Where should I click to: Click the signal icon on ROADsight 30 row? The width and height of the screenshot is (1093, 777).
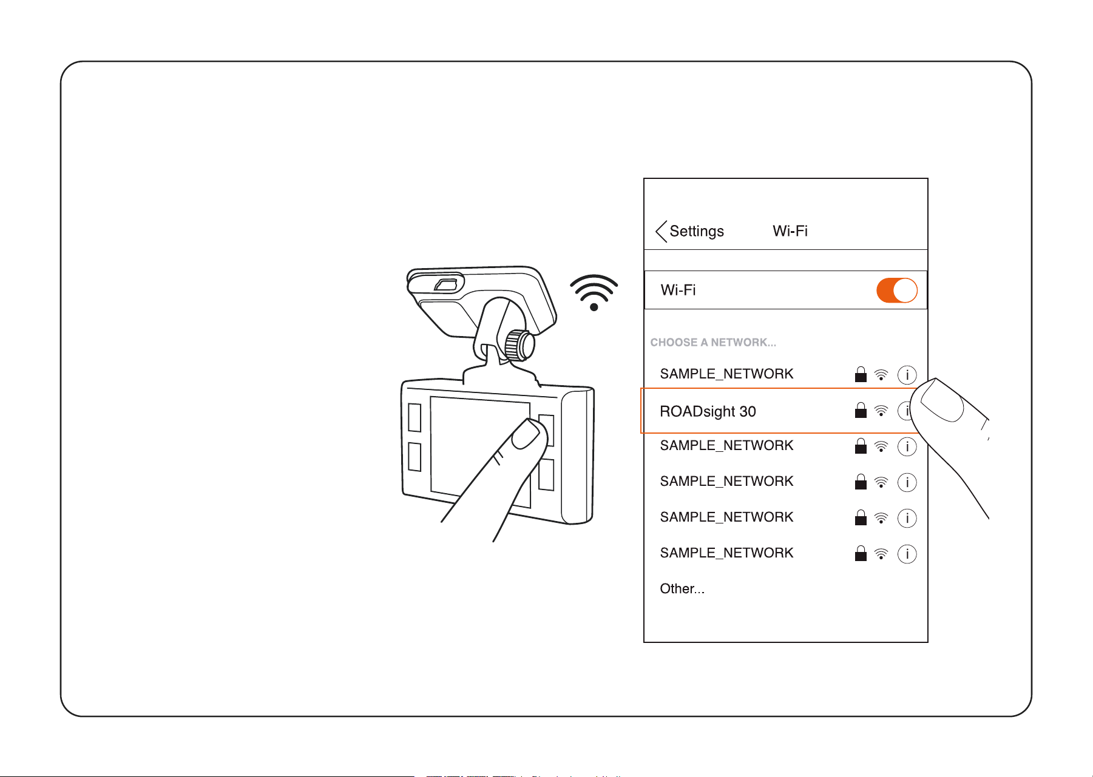click(881, 411)
